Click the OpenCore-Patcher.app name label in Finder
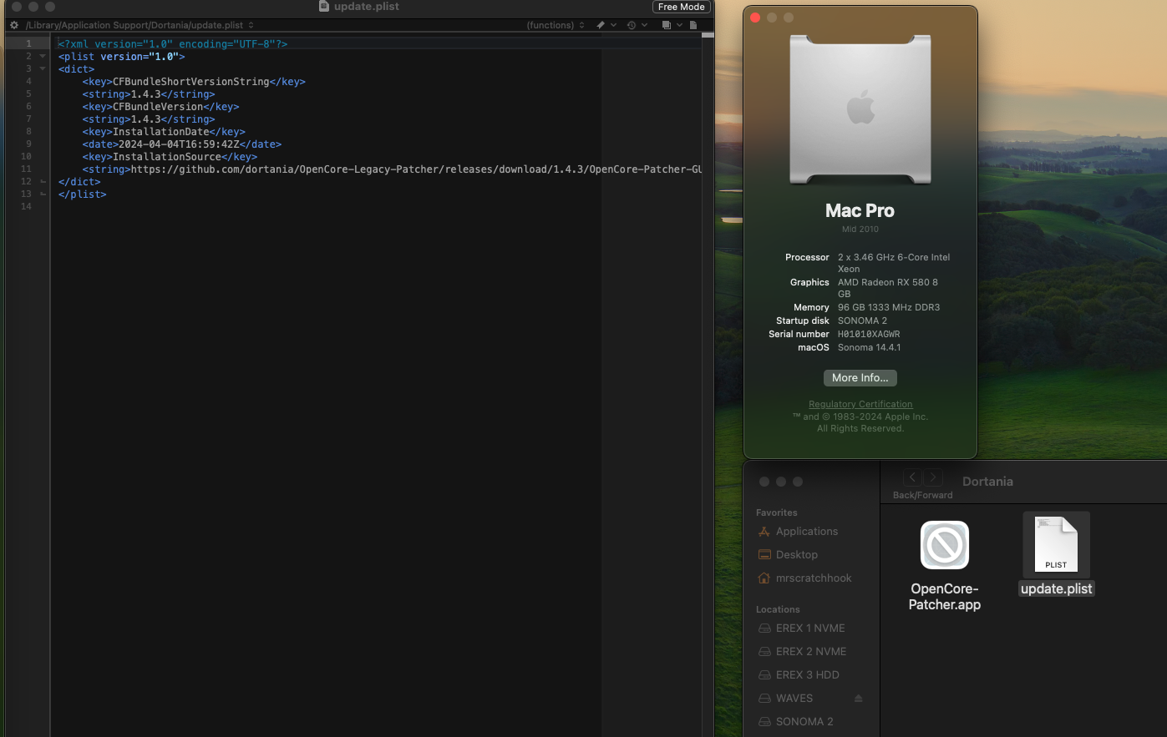Screen dimensions: 1167x737 pos(945,597)
